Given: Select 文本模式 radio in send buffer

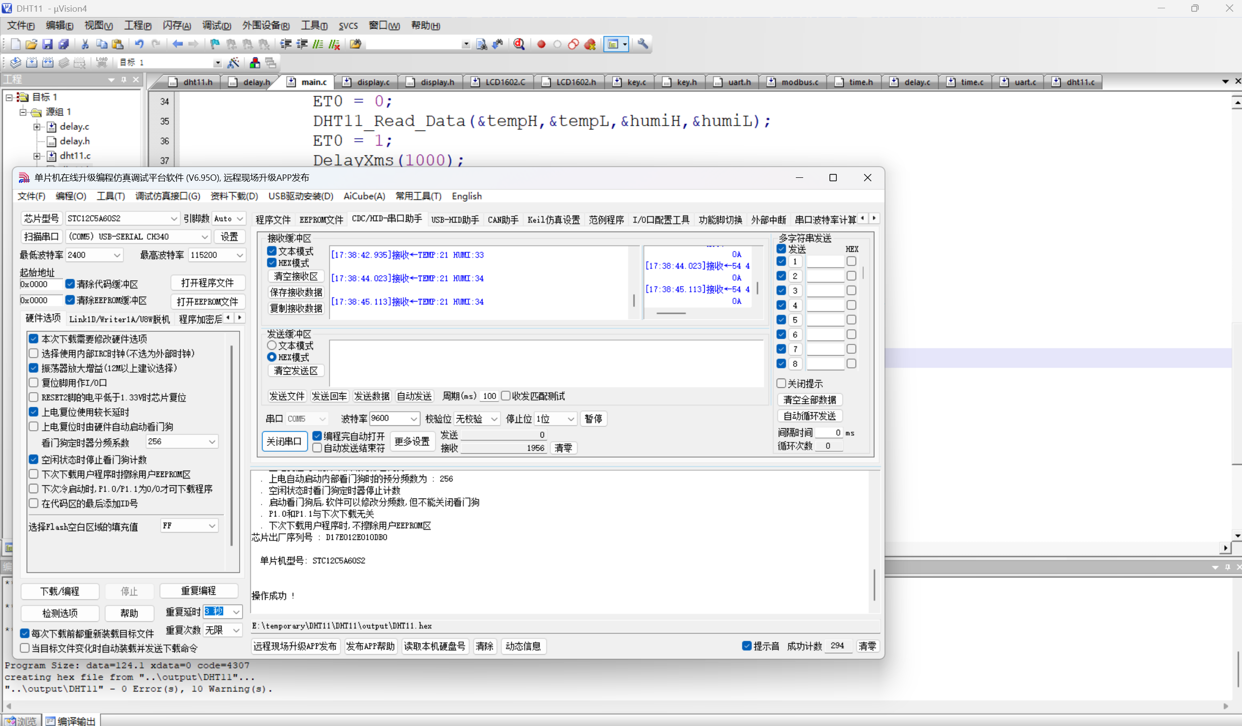Looking at the screenshot, I should click(x=272, y=346).
